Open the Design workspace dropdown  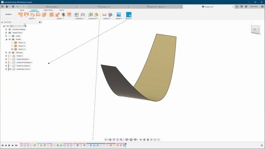9,14
